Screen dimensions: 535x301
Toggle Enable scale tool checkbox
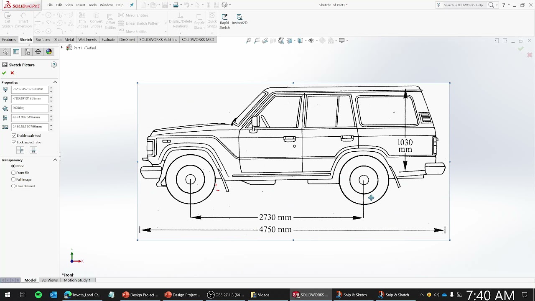pyautogui.click(x=14, y=135)
